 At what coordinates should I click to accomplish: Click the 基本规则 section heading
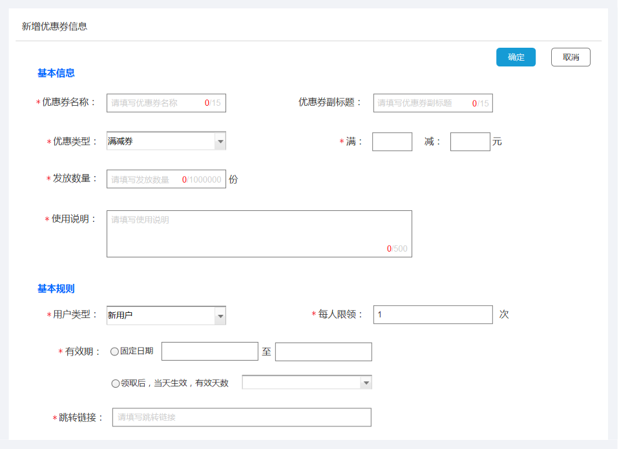[x=56, y=288]
